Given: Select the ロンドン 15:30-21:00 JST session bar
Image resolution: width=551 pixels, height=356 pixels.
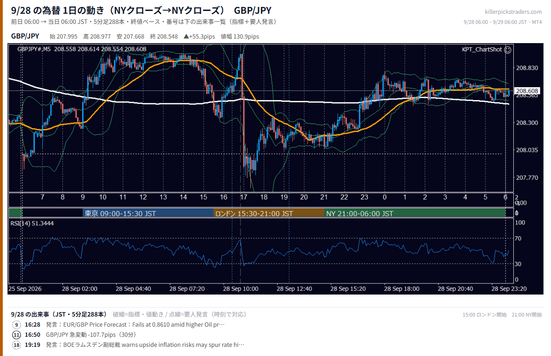Looking at the screenshot, I should pos(269,213).
